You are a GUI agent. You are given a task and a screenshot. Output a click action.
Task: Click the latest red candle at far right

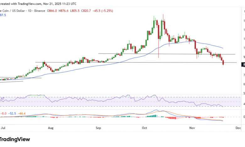(x=223, y=63)
